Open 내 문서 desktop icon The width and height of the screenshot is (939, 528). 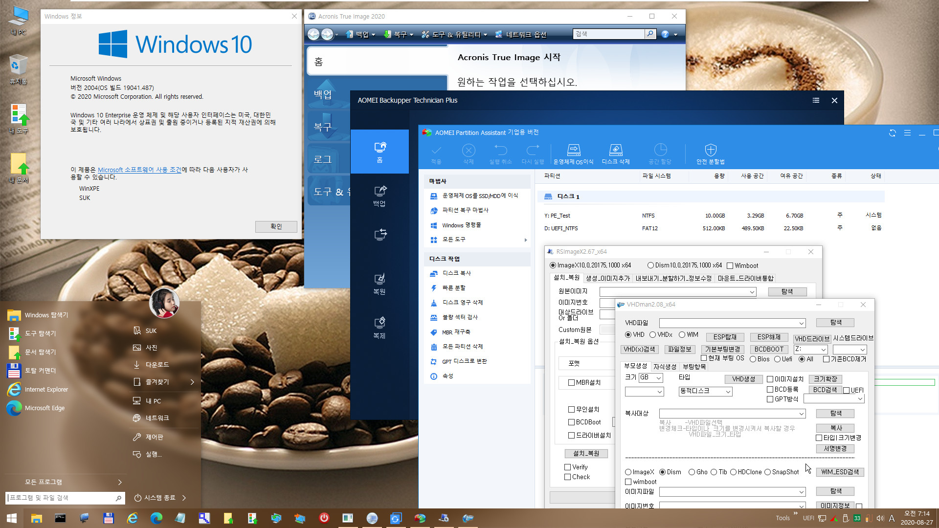pos(19,168)
